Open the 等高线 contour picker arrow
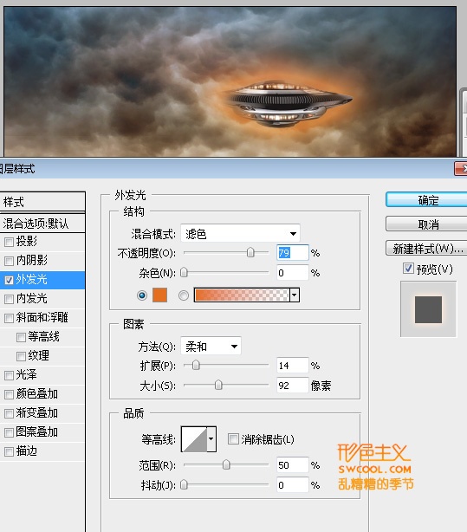467x532 pixels. (x=211, y=439)
